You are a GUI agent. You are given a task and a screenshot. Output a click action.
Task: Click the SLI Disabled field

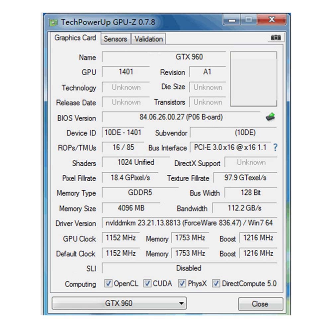point(190,268)
